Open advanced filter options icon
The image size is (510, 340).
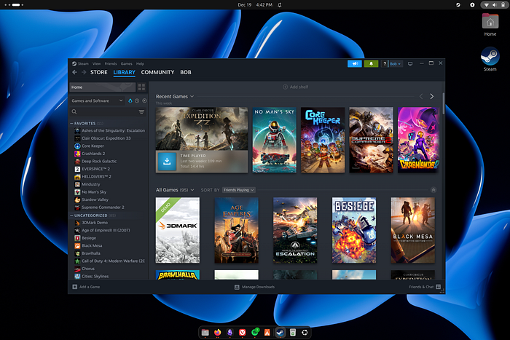[x=141, y=112]
